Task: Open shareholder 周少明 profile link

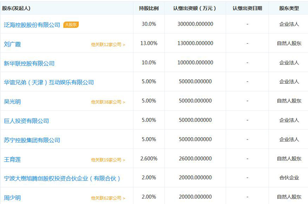Action: [x=12, y=198]
